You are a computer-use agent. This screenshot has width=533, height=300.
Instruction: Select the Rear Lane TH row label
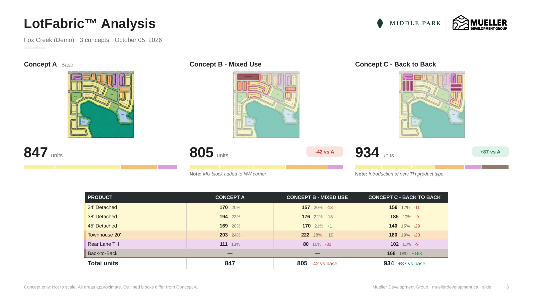pos(103,244)
